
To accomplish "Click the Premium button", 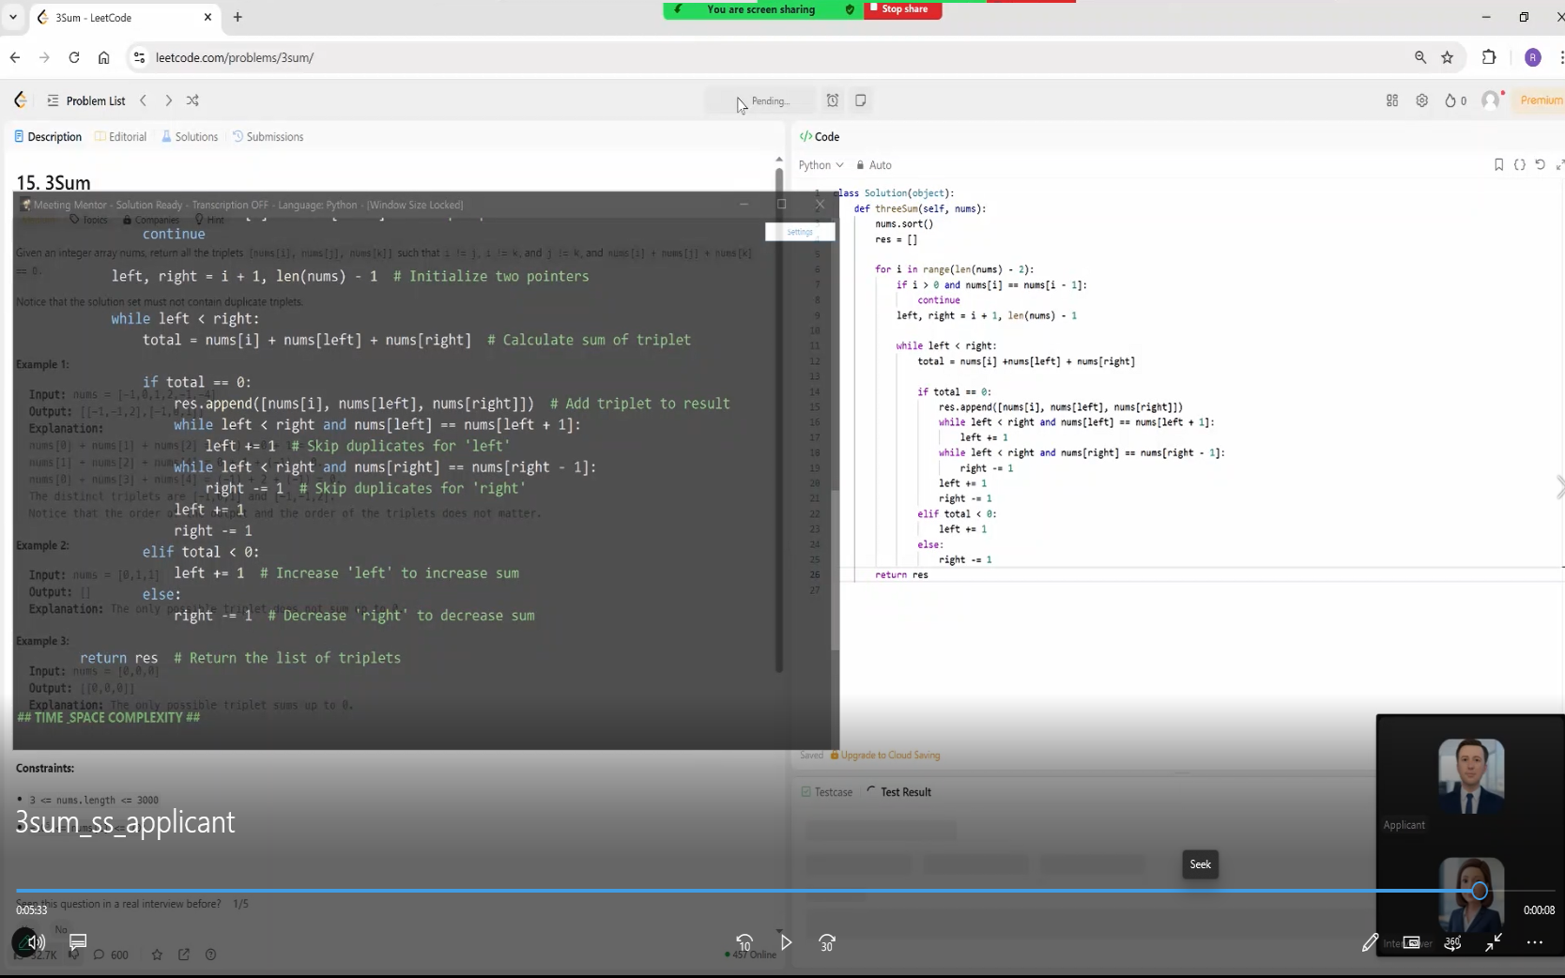I will (1541, 100).
